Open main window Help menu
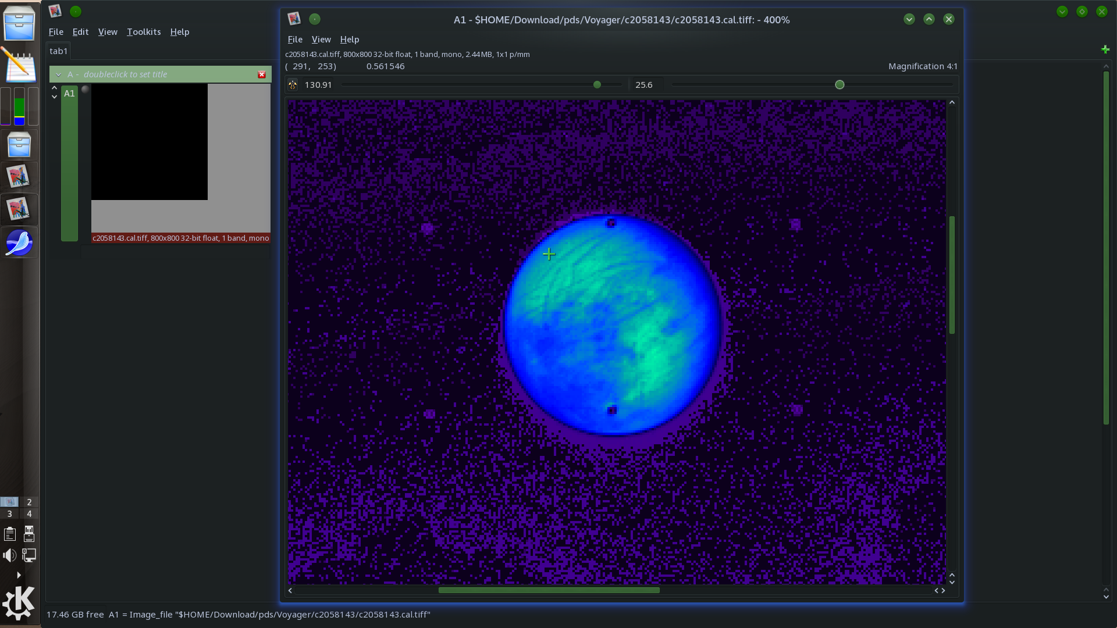Viewport: 1117px width, 628px height. (x=180, y=32)
